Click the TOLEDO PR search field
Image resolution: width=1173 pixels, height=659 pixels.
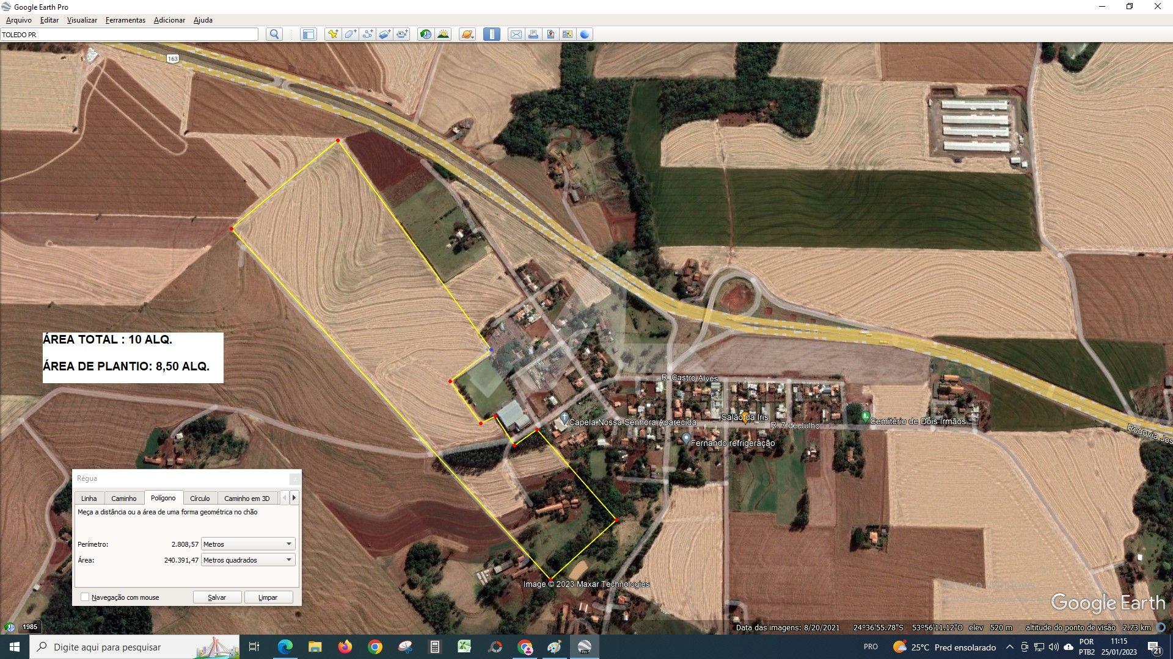pyautogui.click(x=129, y=35)
